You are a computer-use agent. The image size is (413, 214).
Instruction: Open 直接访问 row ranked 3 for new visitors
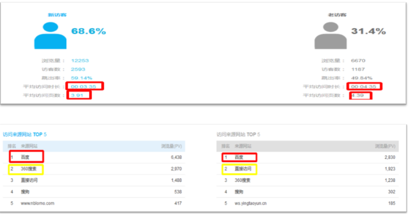(94, 180)
